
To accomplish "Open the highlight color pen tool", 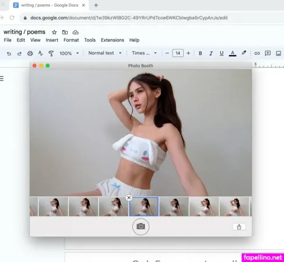I will click(x=244, y=53).
